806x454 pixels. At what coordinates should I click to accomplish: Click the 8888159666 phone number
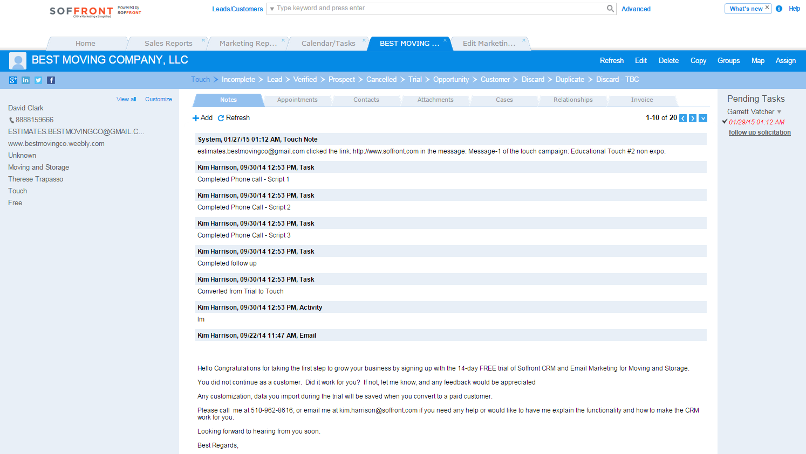tap(35, 120)
